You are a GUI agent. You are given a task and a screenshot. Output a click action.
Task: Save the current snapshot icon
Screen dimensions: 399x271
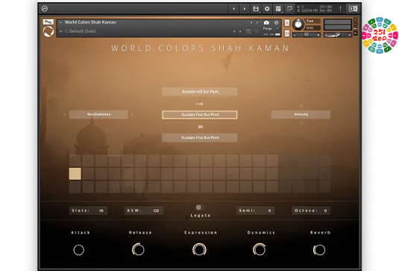(248, 31)
